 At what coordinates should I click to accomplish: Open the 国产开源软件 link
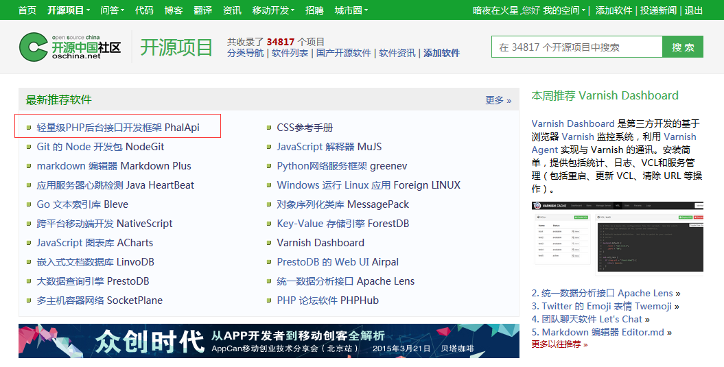pyautogui.click(x=344, y=53)
